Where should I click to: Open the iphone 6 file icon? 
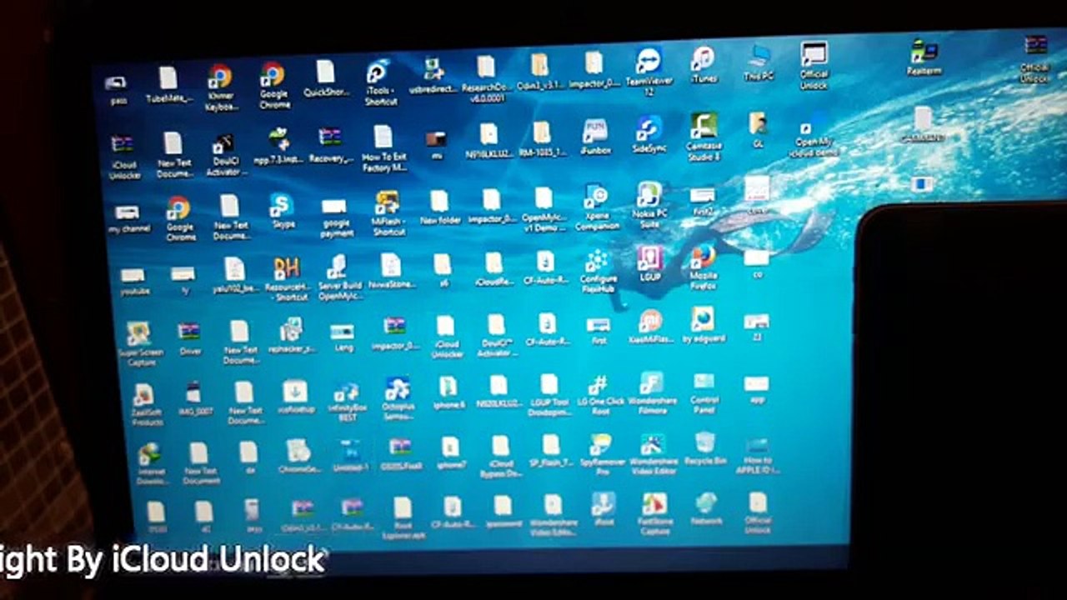(448, 393)
